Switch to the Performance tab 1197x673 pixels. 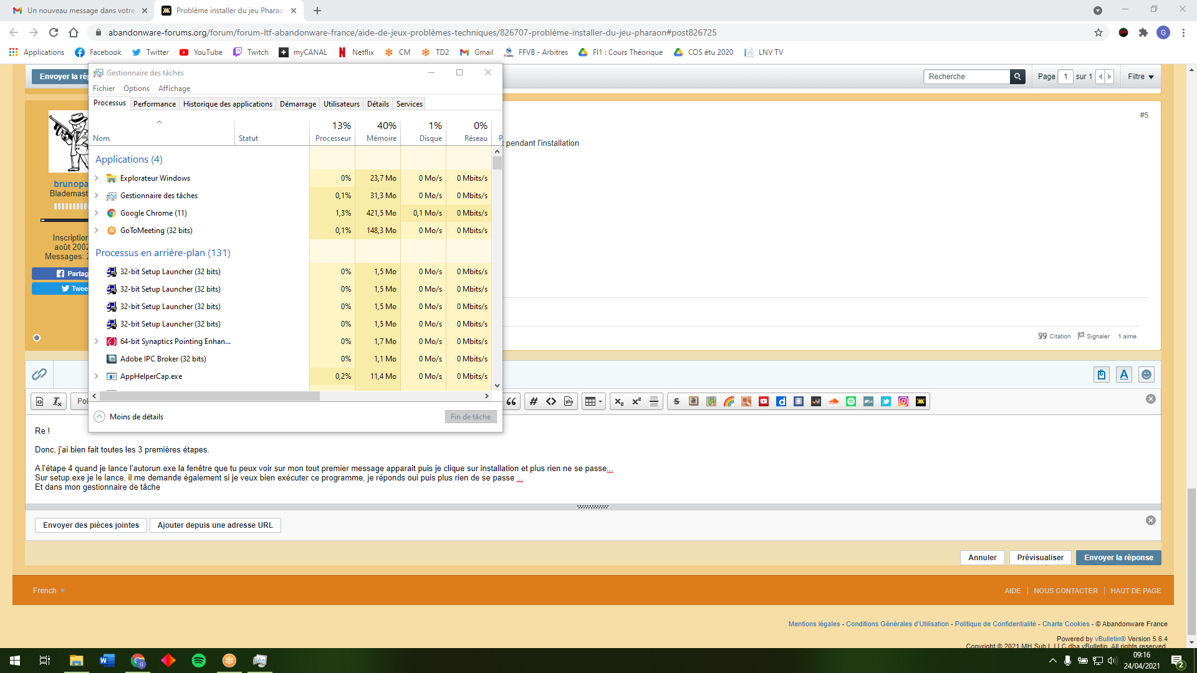[x=155, y=104]
